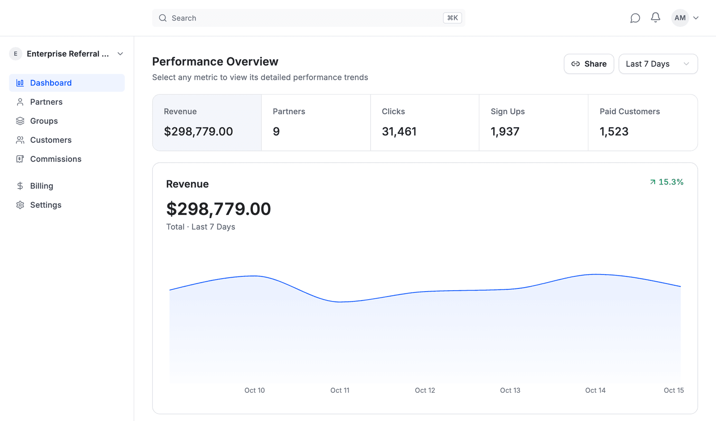The image size is (716, 421).
Task: Click the Billing dollar icon
Action: pyautogui.click(x=20, y=186)
